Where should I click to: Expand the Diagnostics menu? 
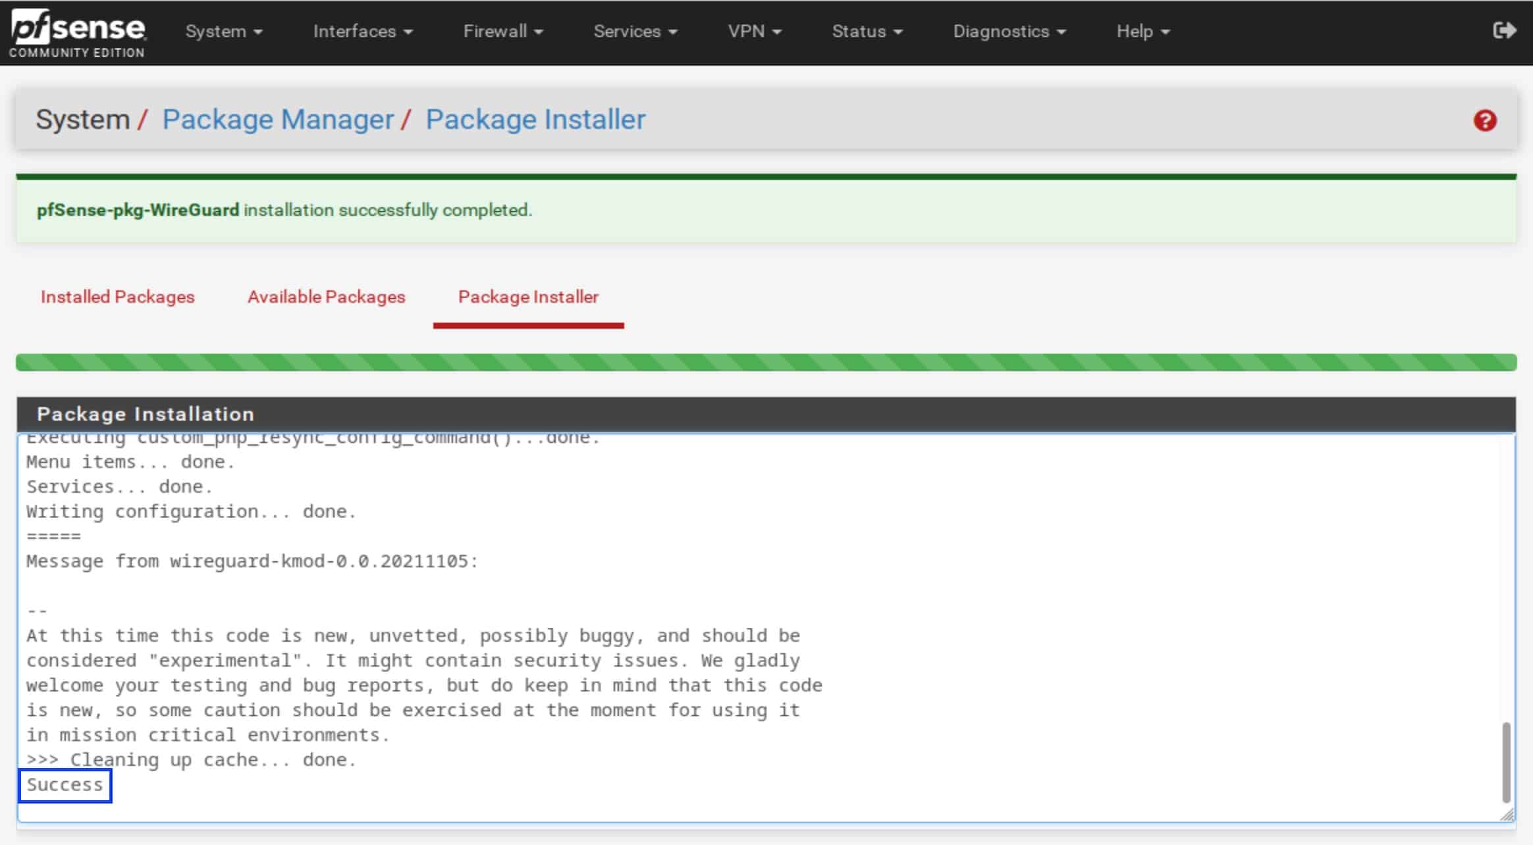point(1009,31)
